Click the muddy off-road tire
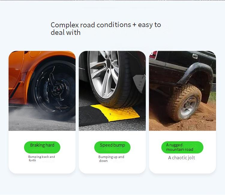 [185, 103]
